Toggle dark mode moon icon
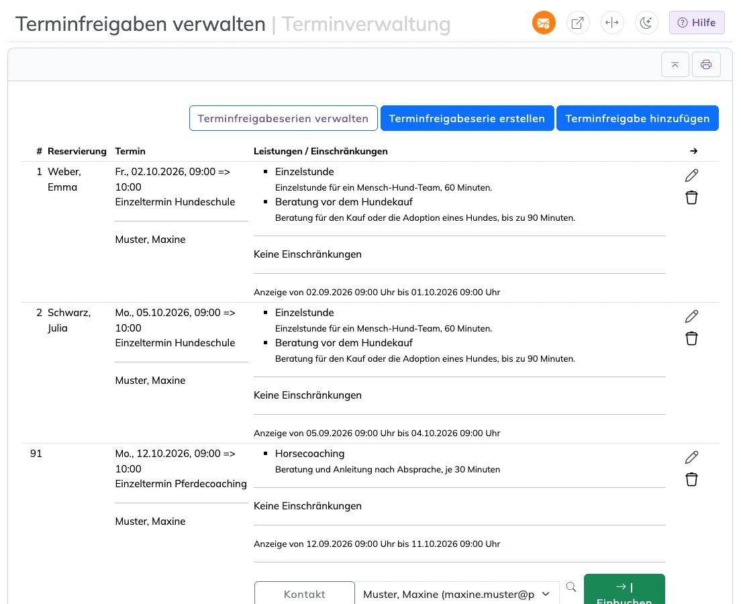This screenshot has width=741, height=604. pyautogui.click(x=646, y=23)
